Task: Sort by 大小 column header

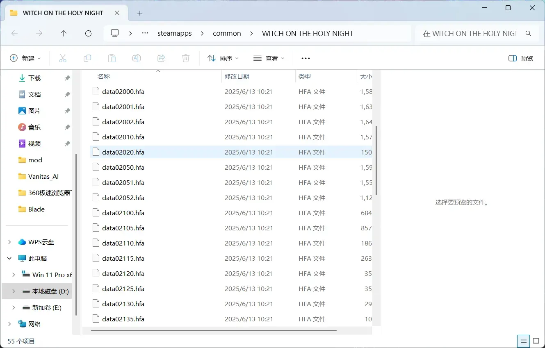Action: (365, 76)
